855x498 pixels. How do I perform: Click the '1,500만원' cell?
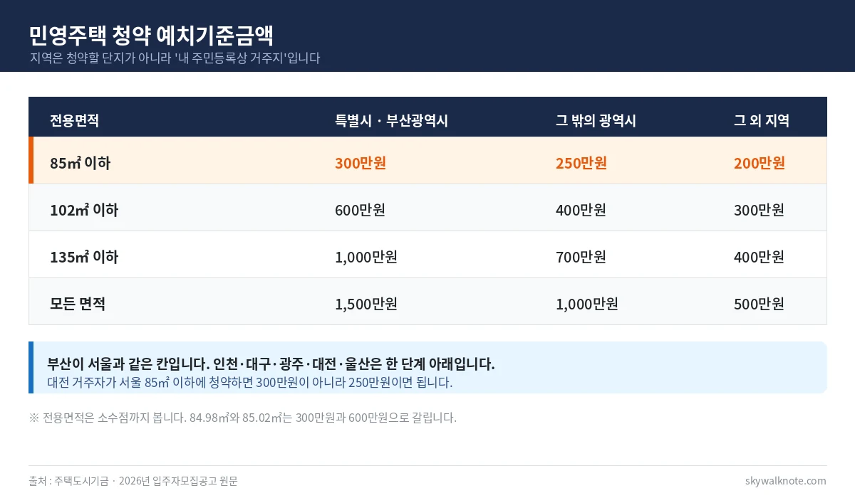click(x=366, y=304)
